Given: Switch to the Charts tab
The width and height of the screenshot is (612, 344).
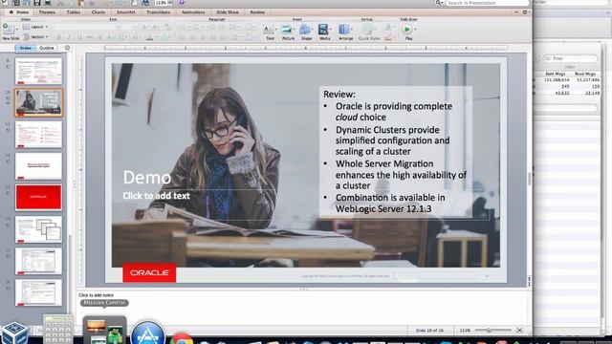Looking at the screenshot, I should [x=98, y=12].
